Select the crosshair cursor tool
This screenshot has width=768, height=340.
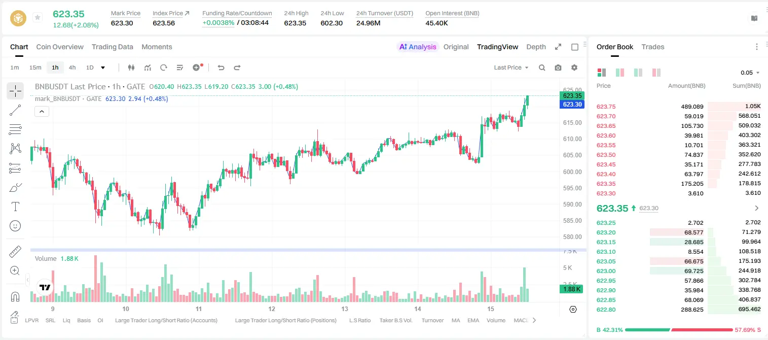click(15, 91)
